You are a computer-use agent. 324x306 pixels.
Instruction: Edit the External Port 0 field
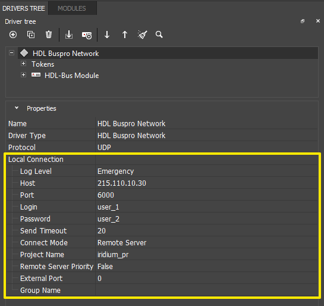coord(206,278)
